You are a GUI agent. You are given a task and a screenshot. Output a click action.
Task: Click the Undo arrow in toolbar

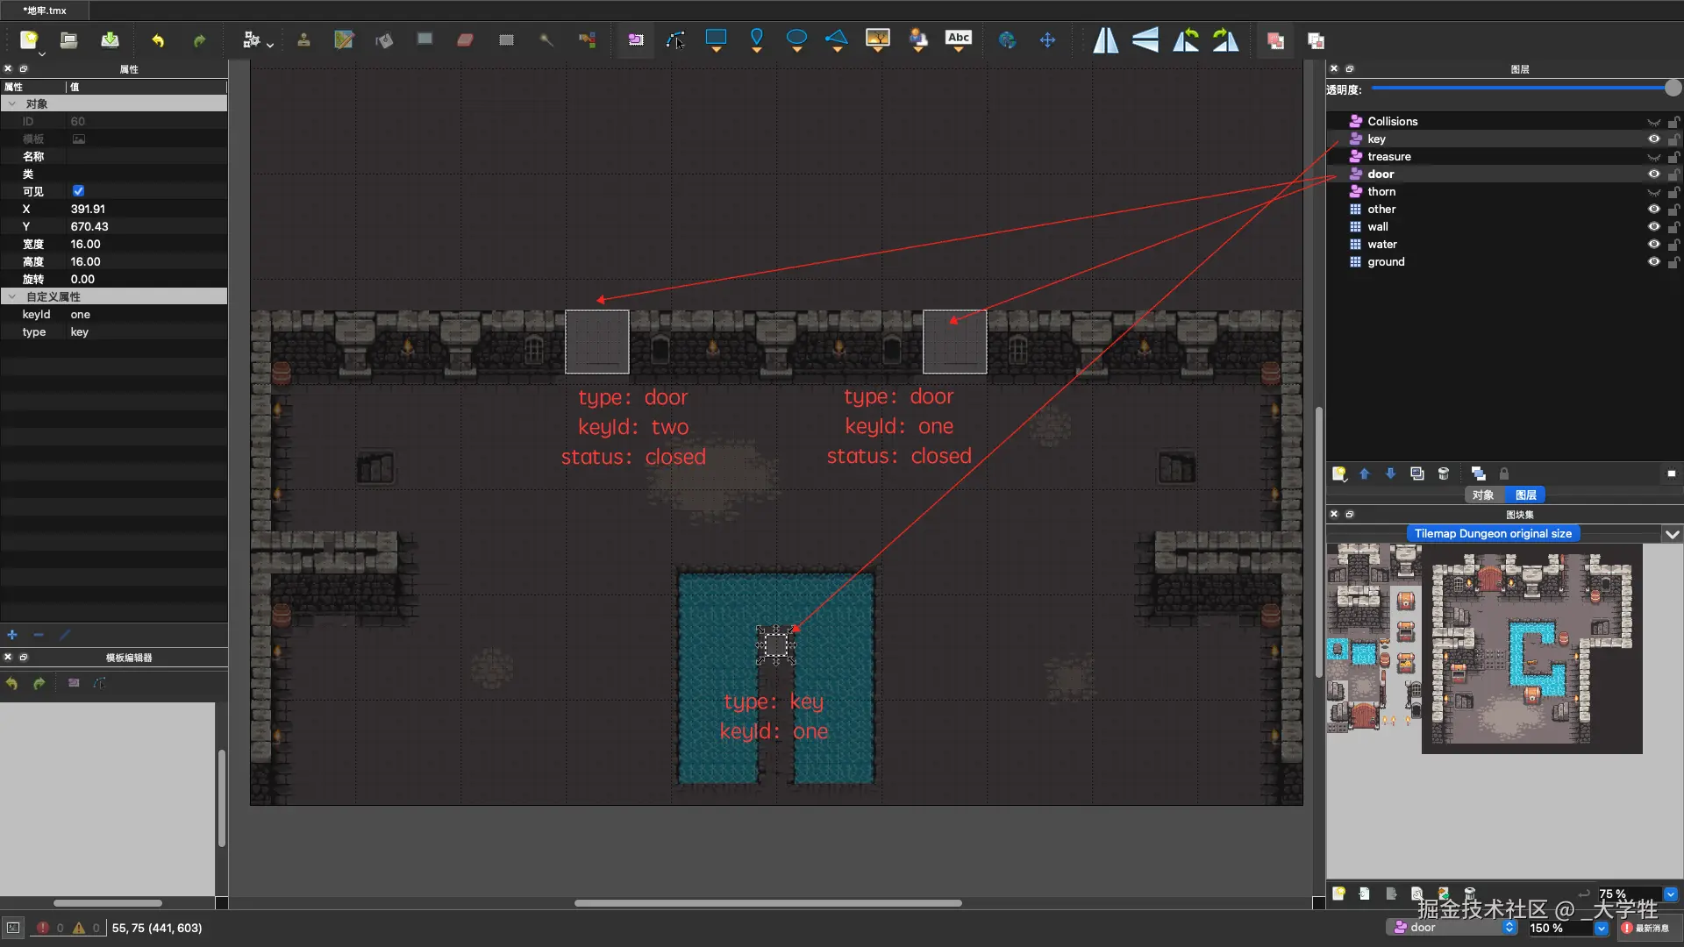tap(158, 40)
